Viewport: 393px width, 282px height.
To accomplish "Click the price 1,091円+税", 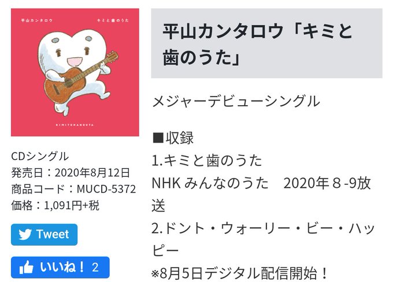I will click(72, 205).
